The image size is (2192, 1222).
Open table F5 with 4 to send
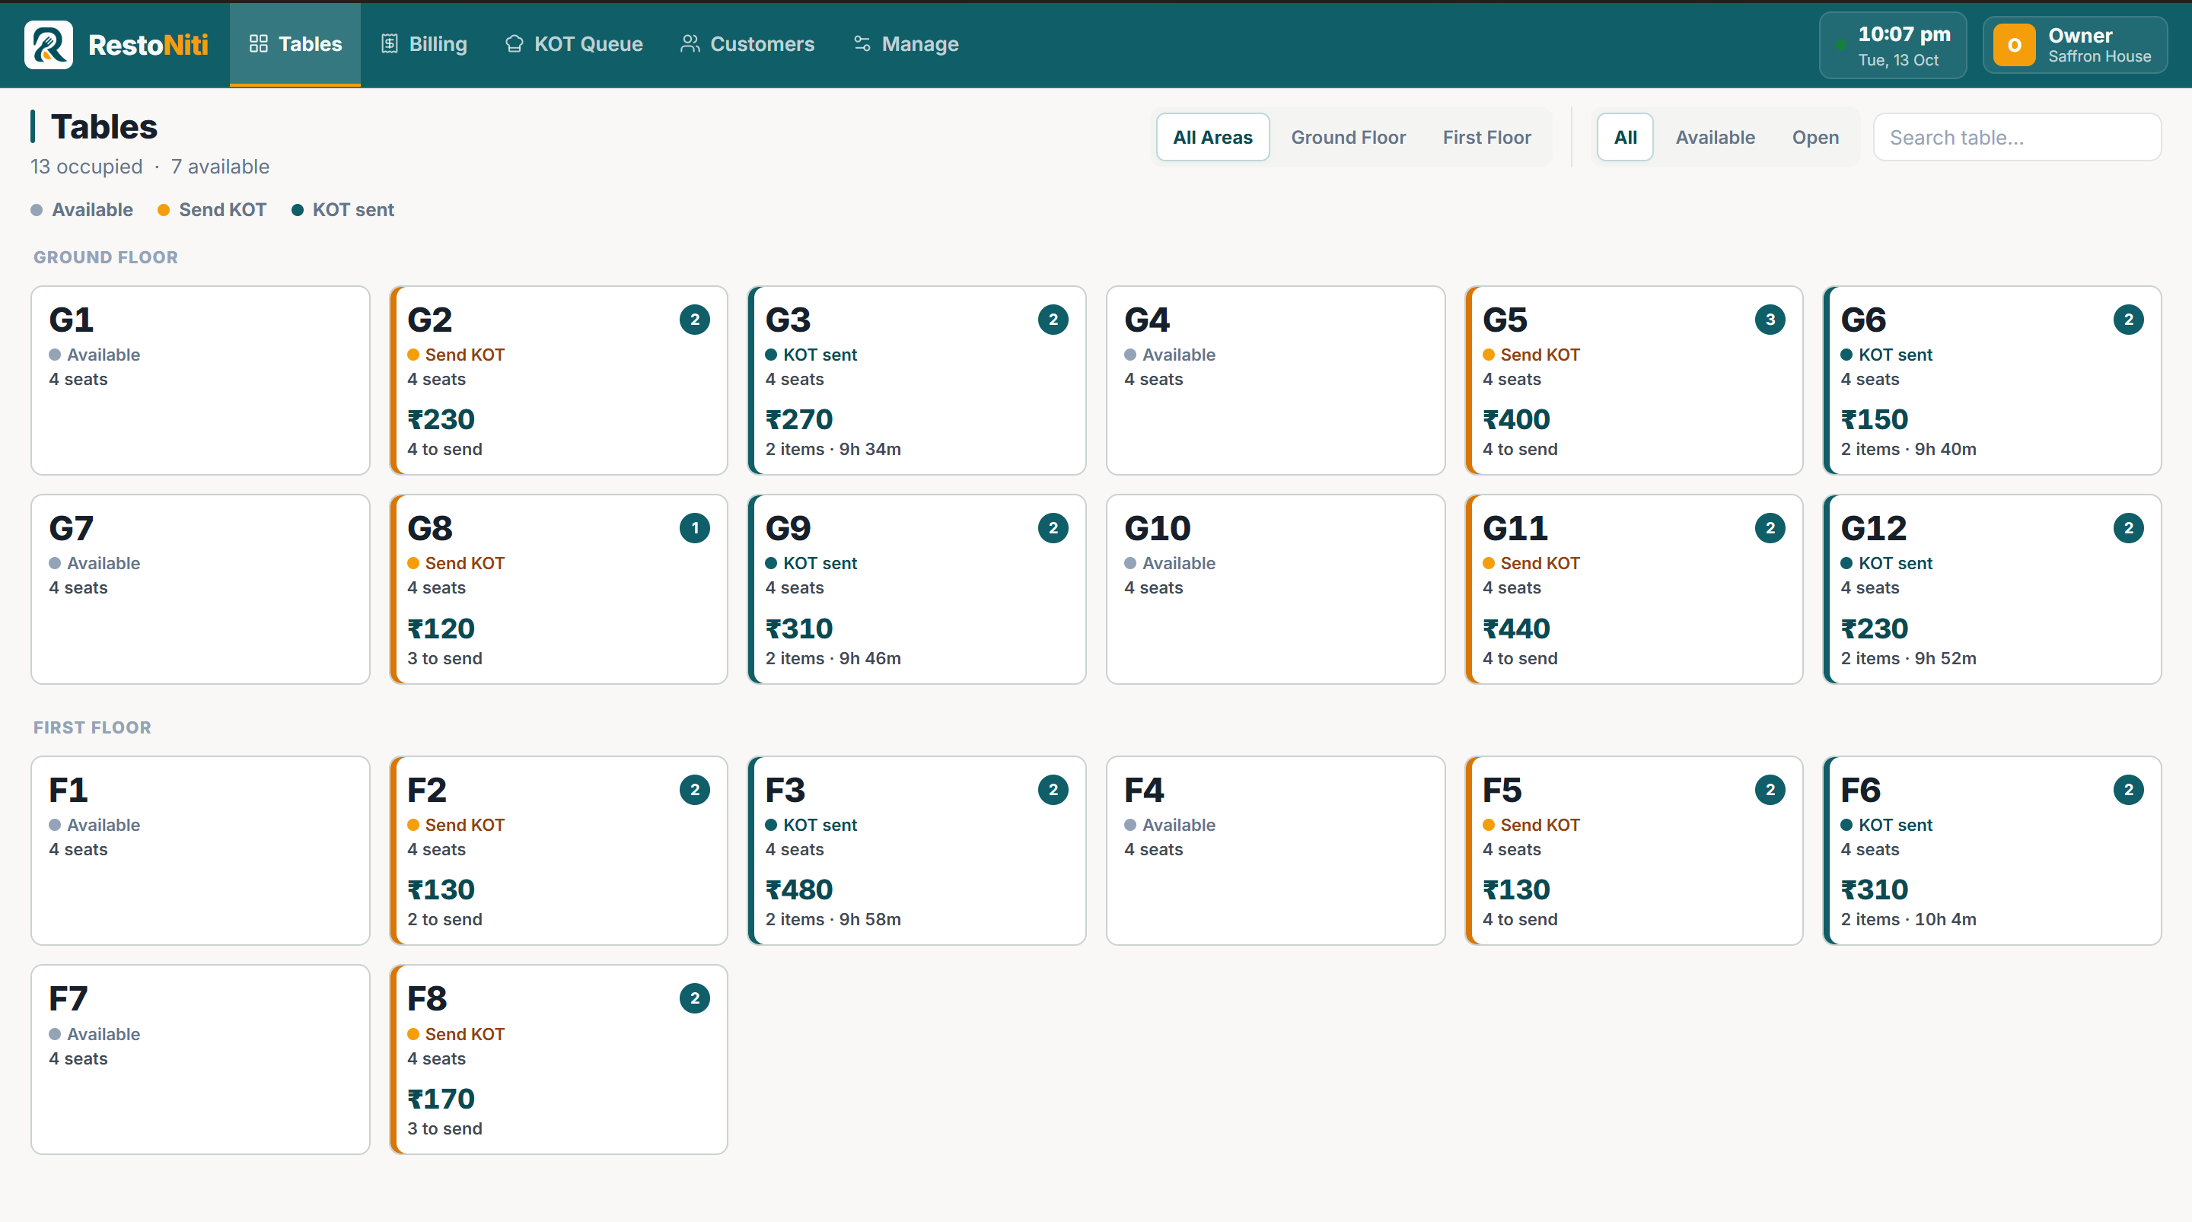(1634, 850)
